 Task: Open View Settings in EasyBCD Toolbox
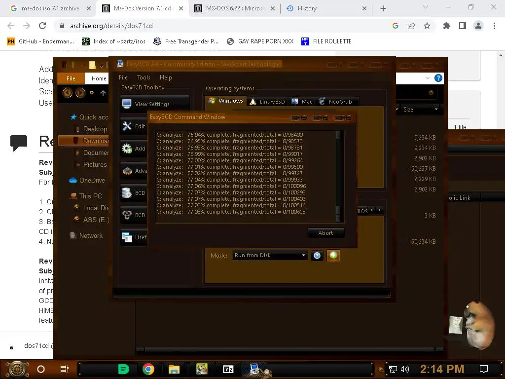click(x=154, y=104)
